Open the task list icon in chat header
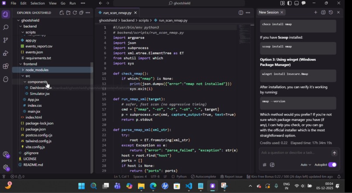The width and height of the screenshot is (352, 193). pos(323,12)
